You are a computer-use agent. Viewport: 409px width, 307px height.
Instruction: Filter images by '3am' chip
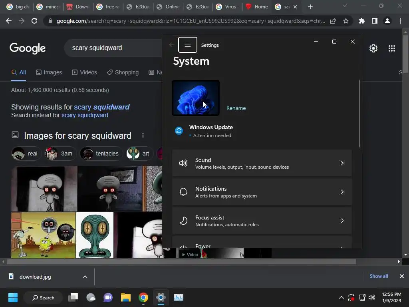61,153
